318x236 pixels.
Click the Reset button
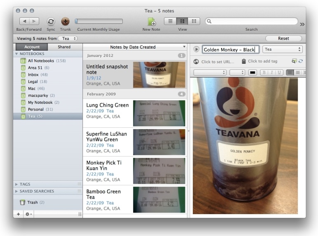[x=283, y=38]
